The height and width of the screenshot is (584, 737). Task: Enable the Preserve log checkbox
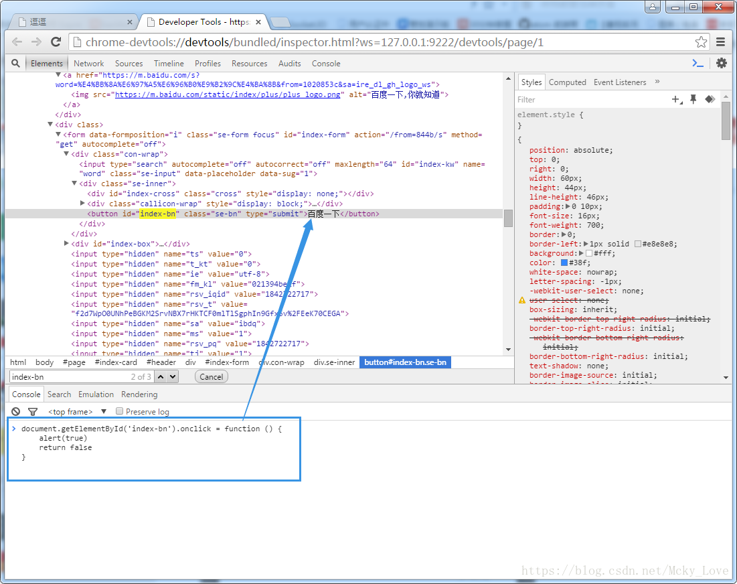pyautogui.click(x=119, y=411)
